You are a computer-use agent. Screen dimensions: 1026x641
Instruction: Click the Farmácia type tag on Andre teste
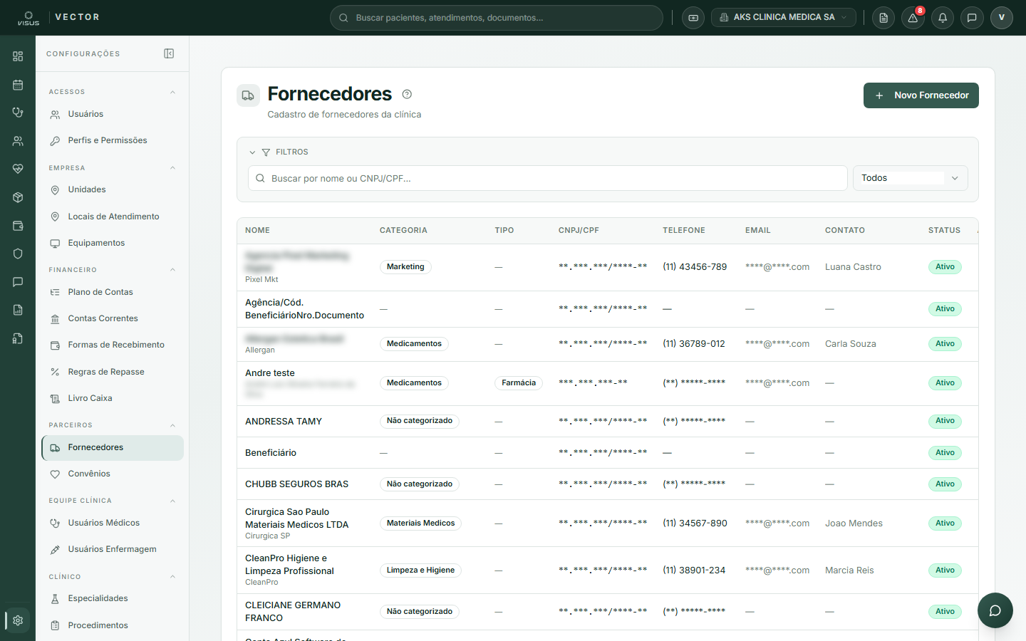(519, 383)
